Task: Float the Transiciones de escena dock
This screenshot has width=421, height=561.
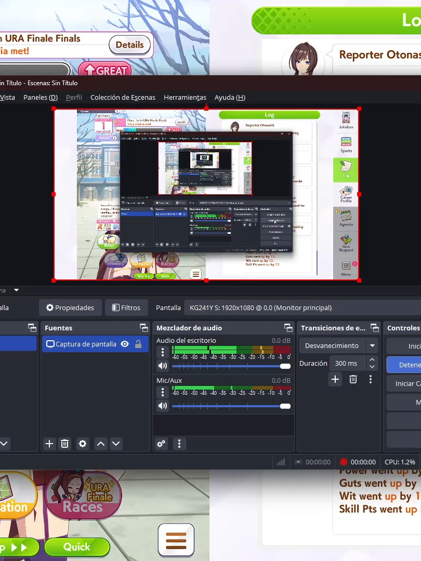Action: pyautogui.click(x=375, y=328)
